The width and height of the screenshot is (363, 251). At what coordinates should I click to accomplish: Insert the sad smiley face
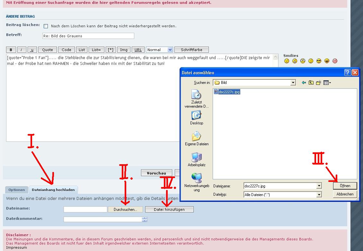click(287, 61)
